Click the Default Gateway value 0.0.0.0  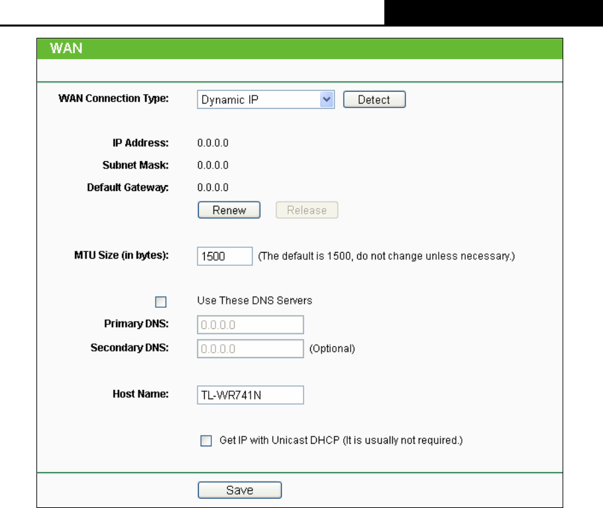pos(213,188)
